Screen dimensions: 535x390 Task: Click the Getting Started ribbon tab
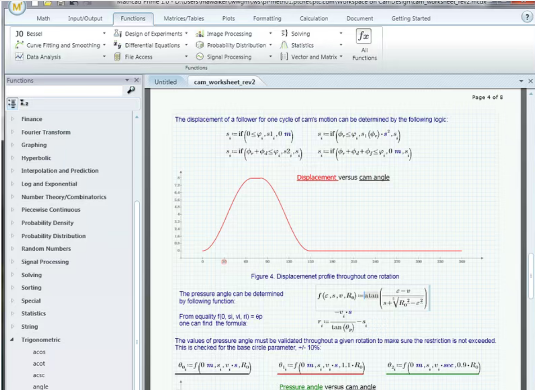[411, 19]
